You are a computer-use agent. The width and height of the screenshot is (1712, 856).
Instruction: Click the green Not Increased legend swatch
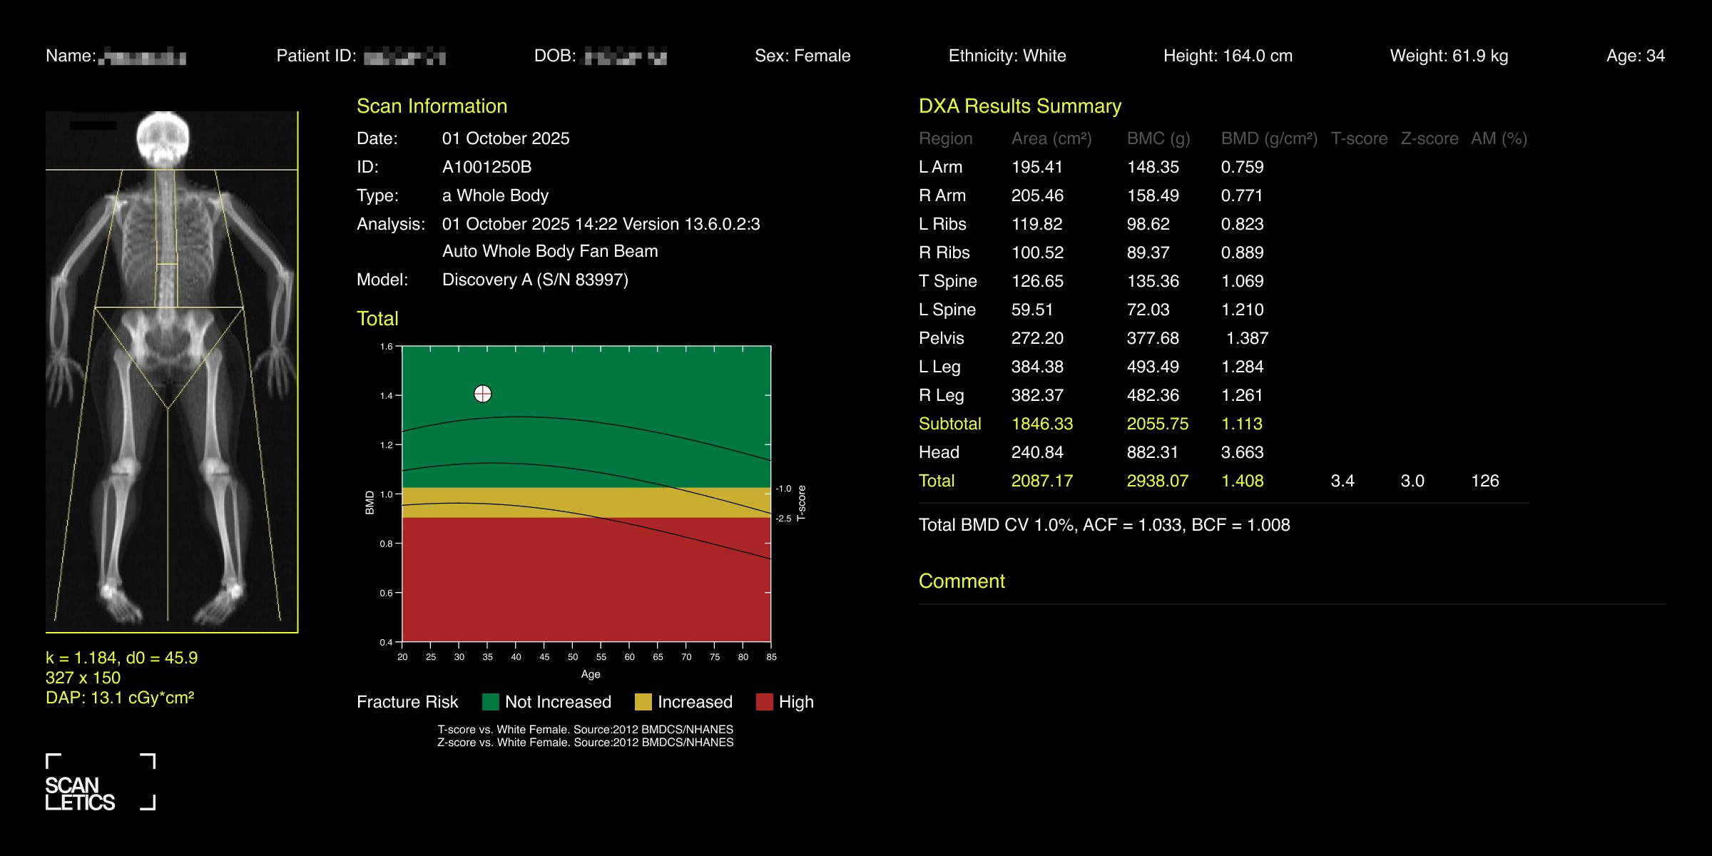pyautogui.click(x=490, y=702)
